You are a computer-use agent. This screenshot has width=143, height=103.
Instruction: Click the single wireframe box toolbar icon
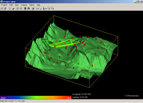pyautogui.click(x=2, y=9)
